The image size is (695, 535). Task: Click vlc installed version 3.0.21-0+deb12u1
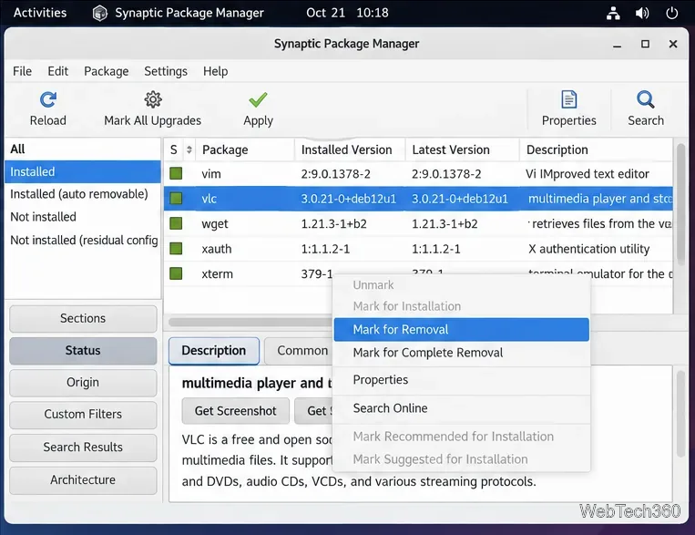348,199
